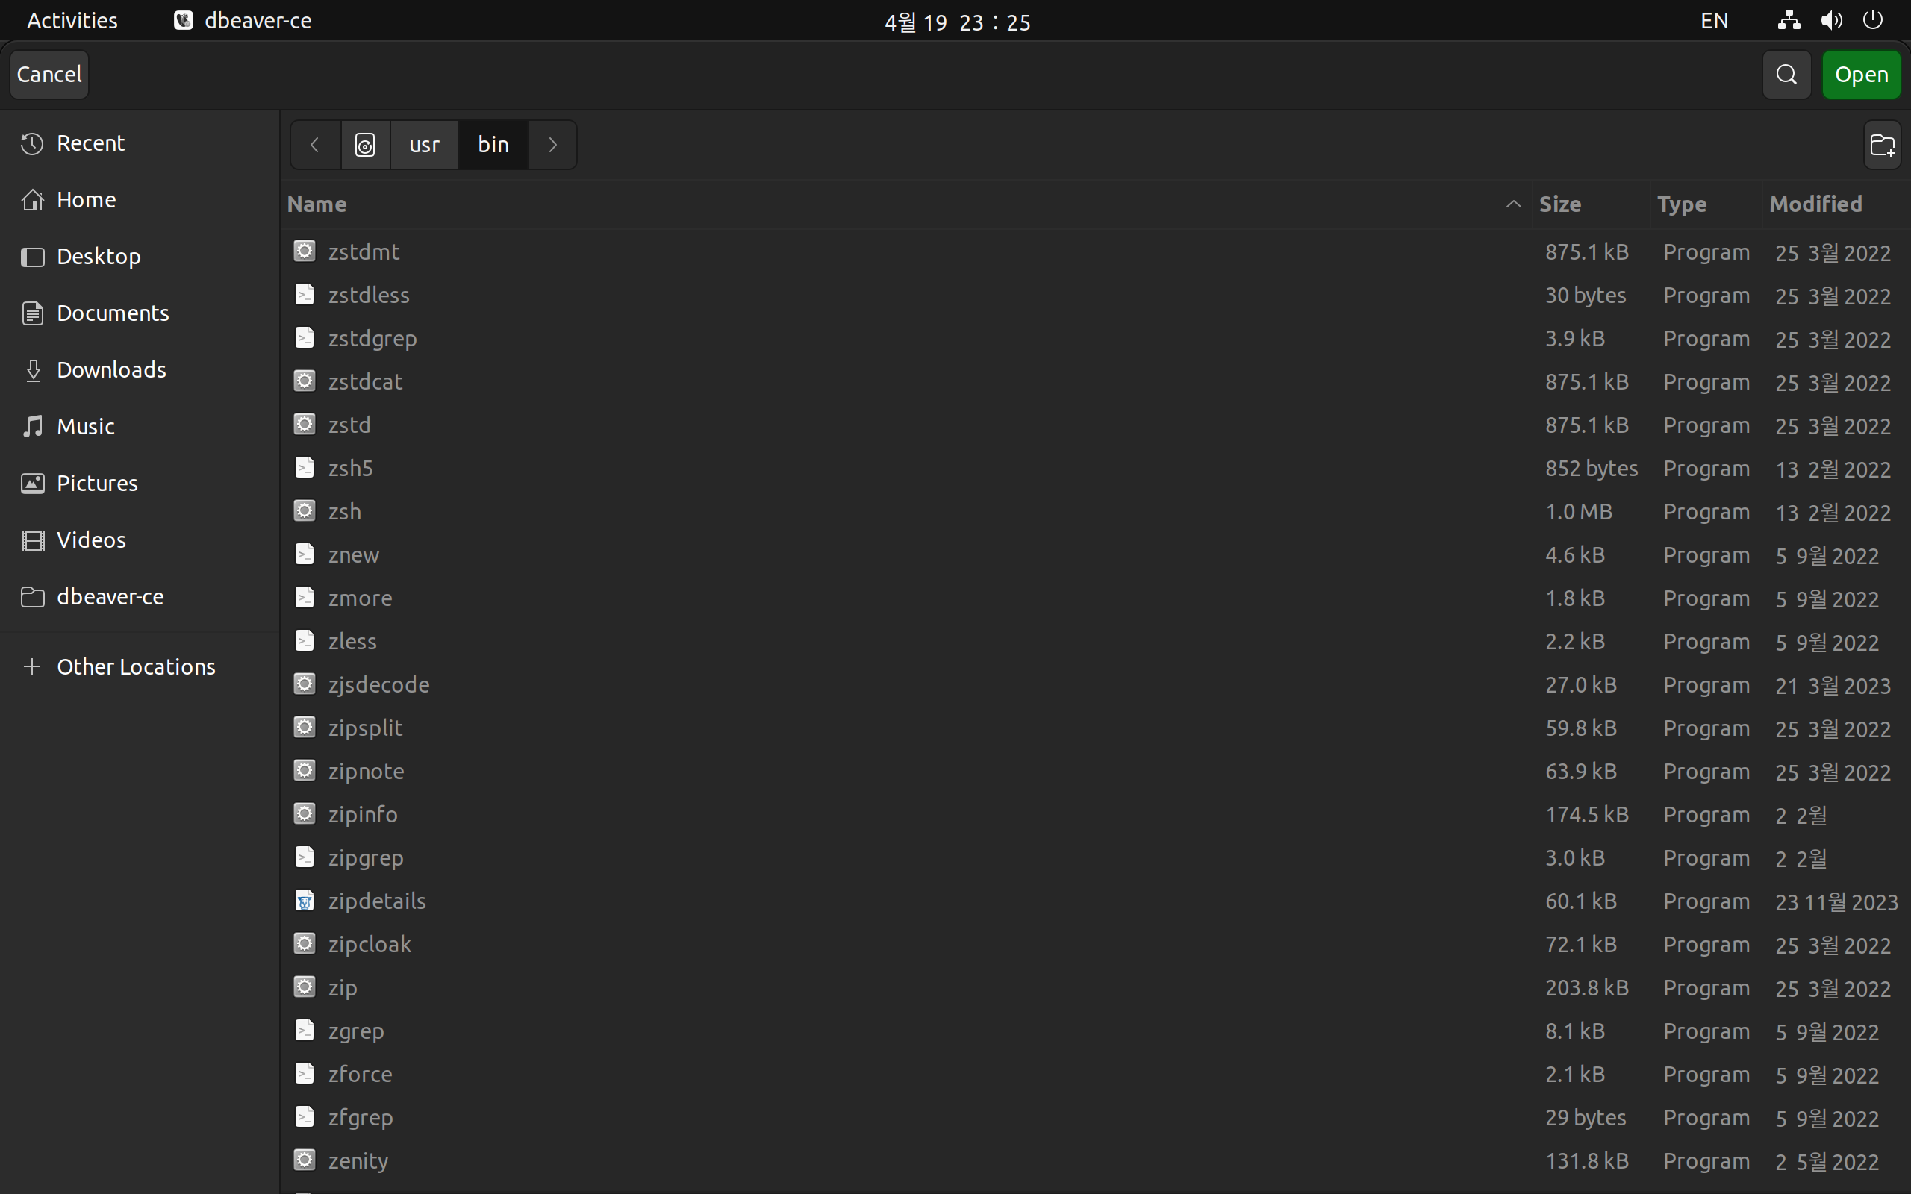
Task: Navigate forward with the right chevron
Action: pos(552,145)
